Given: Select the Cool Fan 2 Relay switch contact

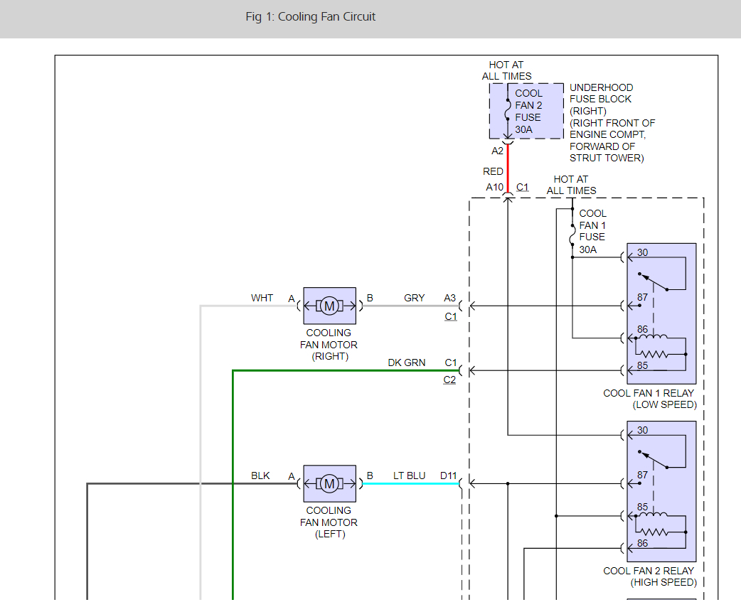Looking at the screenshot, I should coord(654,459).
